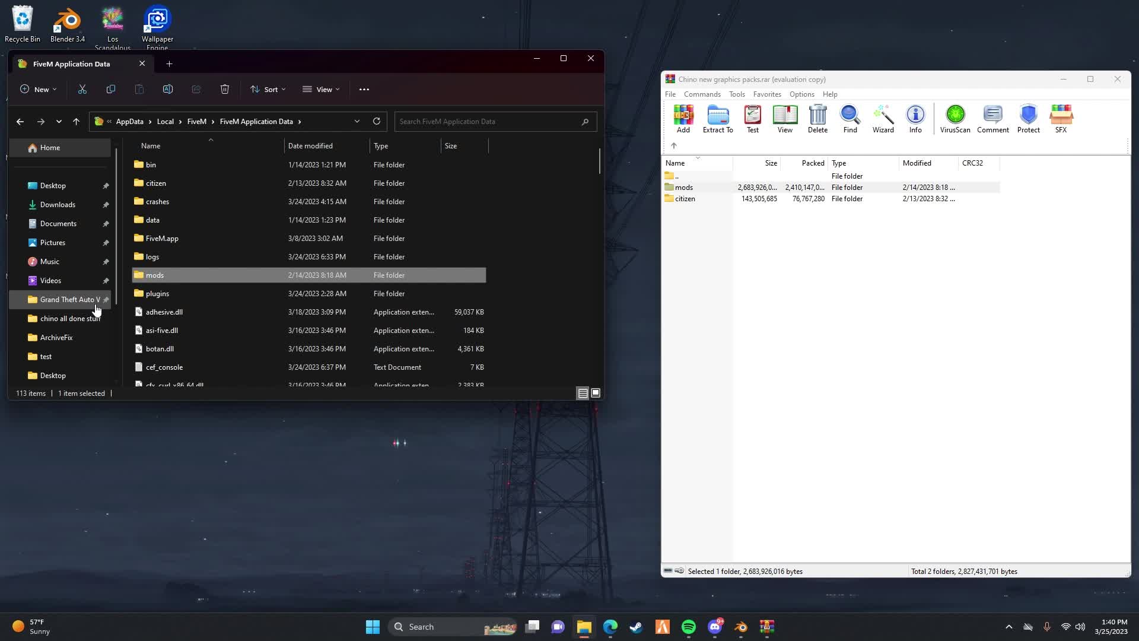
Task: Click the View icon in WinRAR toolbar
Action: point(785,118)
